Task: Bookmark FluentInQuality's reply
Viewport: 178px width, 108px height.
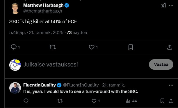Action: [162, 101]
